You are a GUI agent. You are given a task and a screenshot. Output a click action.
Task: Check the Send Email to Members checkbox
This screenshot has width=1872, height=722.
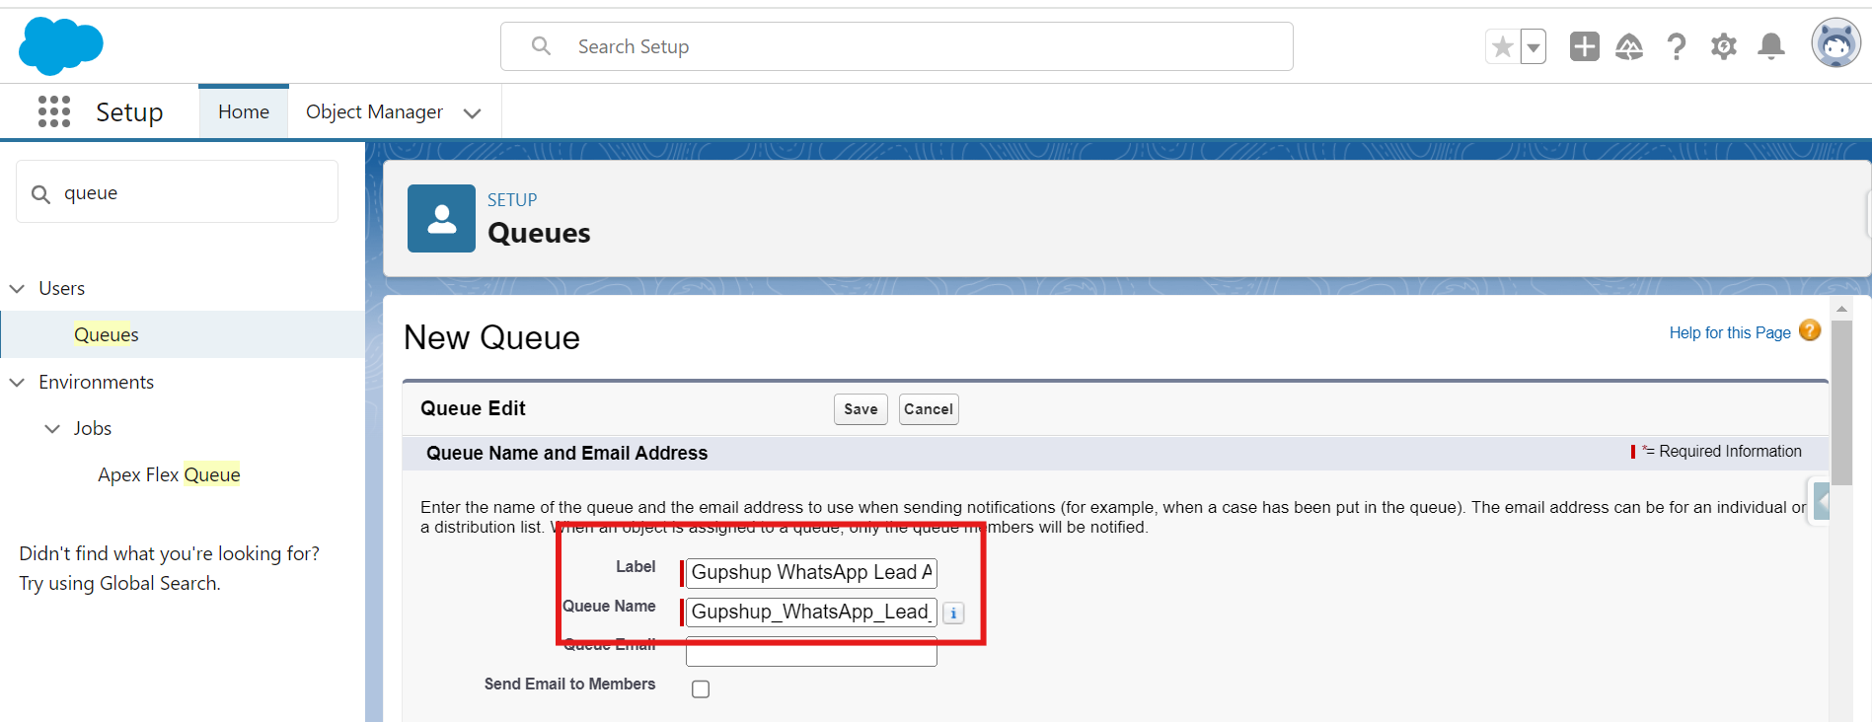tap(701, 688)
